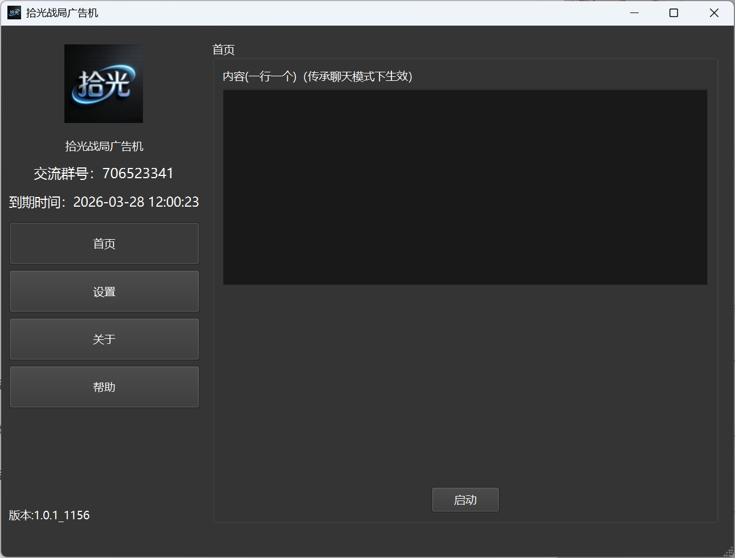Click the 拾光 logo image in sidebar
735x558 pixels.
(104, 84)
